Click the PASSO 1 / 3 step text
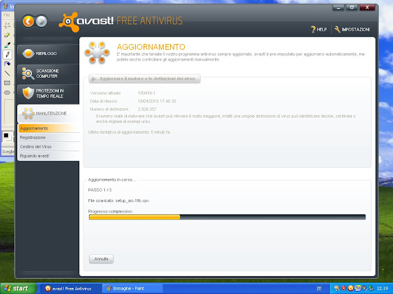The image size is (393, 294). 99,190
